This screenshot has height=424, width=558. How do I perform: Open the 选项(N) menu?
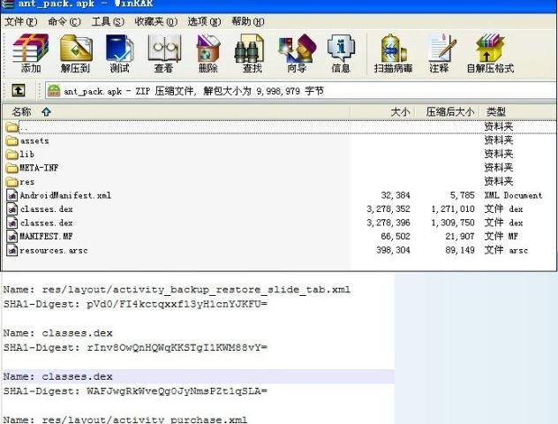(204, 22)
